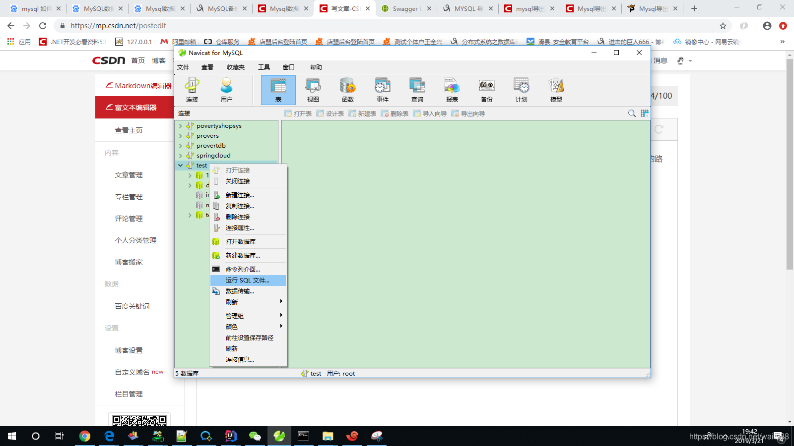
Task: Click the grid view icon beside search
Action: pyautogui.click(x=645, y=113)
